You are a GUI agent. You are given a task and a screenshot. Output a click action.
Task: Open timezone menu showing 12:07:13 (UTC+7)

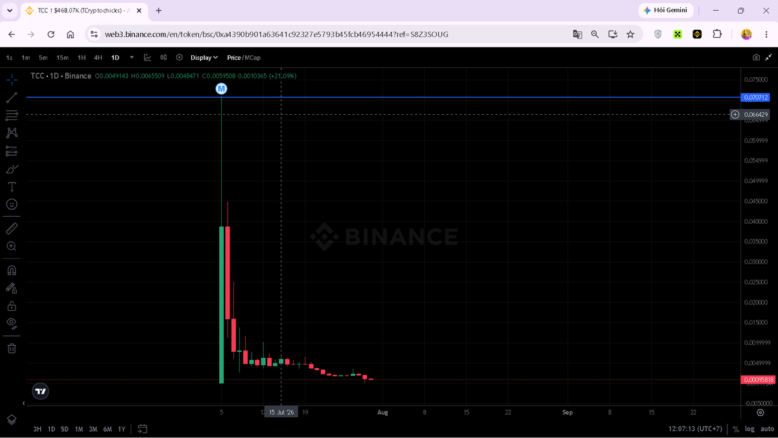click(695, 429)
